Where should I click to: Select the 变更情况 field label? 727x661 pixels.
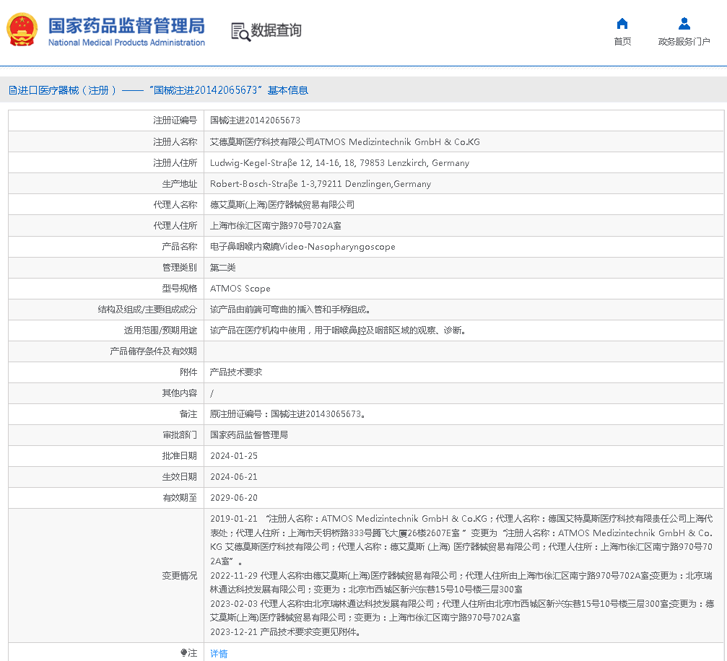[x=180, y=576]
